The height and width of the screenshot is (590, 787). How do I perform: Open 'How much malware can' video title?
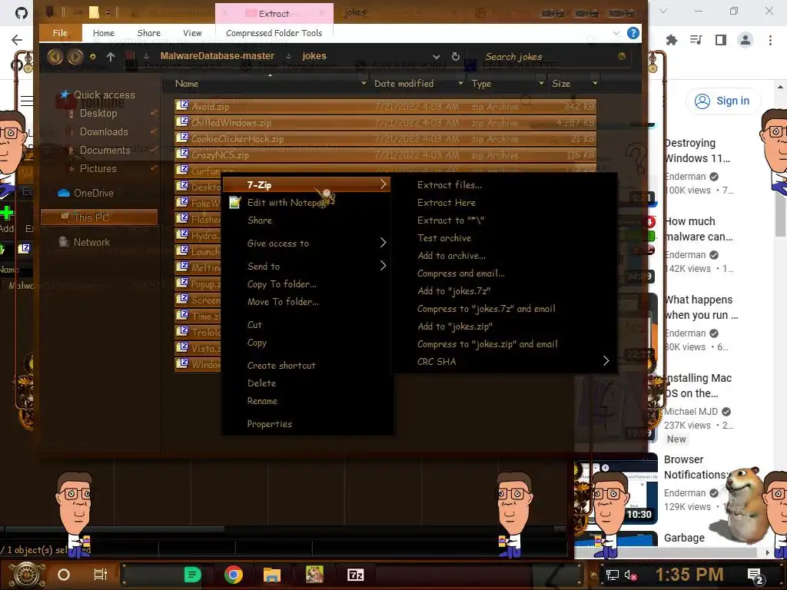click(698, 229)
